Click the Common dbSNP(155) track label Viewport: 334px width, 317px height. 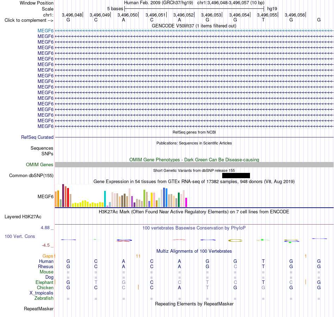coord(31,175)
